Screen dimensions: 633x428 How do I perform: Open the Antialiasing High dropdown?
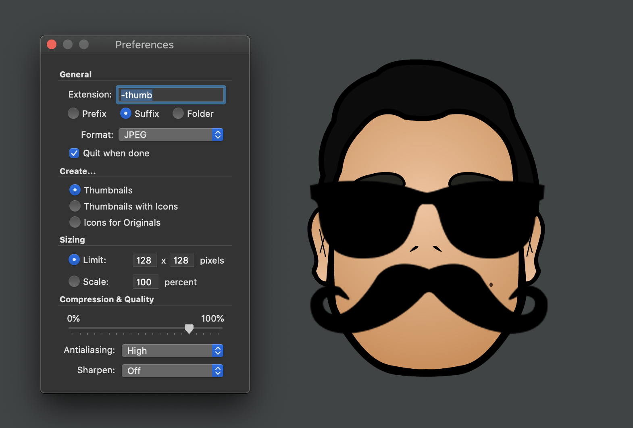tap(173, 351)
